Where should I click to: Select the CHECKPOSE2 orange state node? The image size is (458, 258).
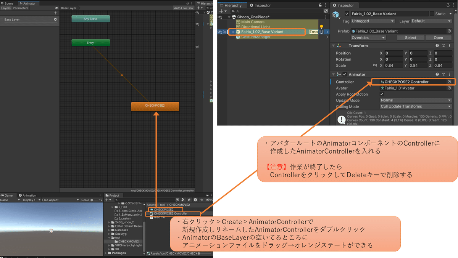tap(155, 107)
